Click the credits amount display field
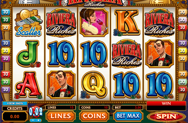This screenshot has width=188, height=123. pos(15,117)
